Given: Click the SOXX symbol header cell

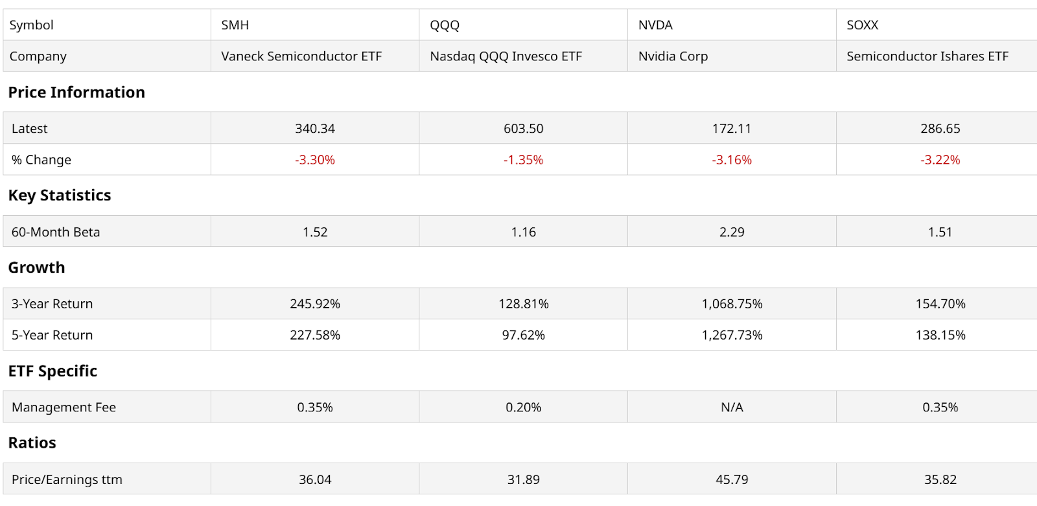Looking at the screenshot, I should pyautogui.click(x=862, y=25).
